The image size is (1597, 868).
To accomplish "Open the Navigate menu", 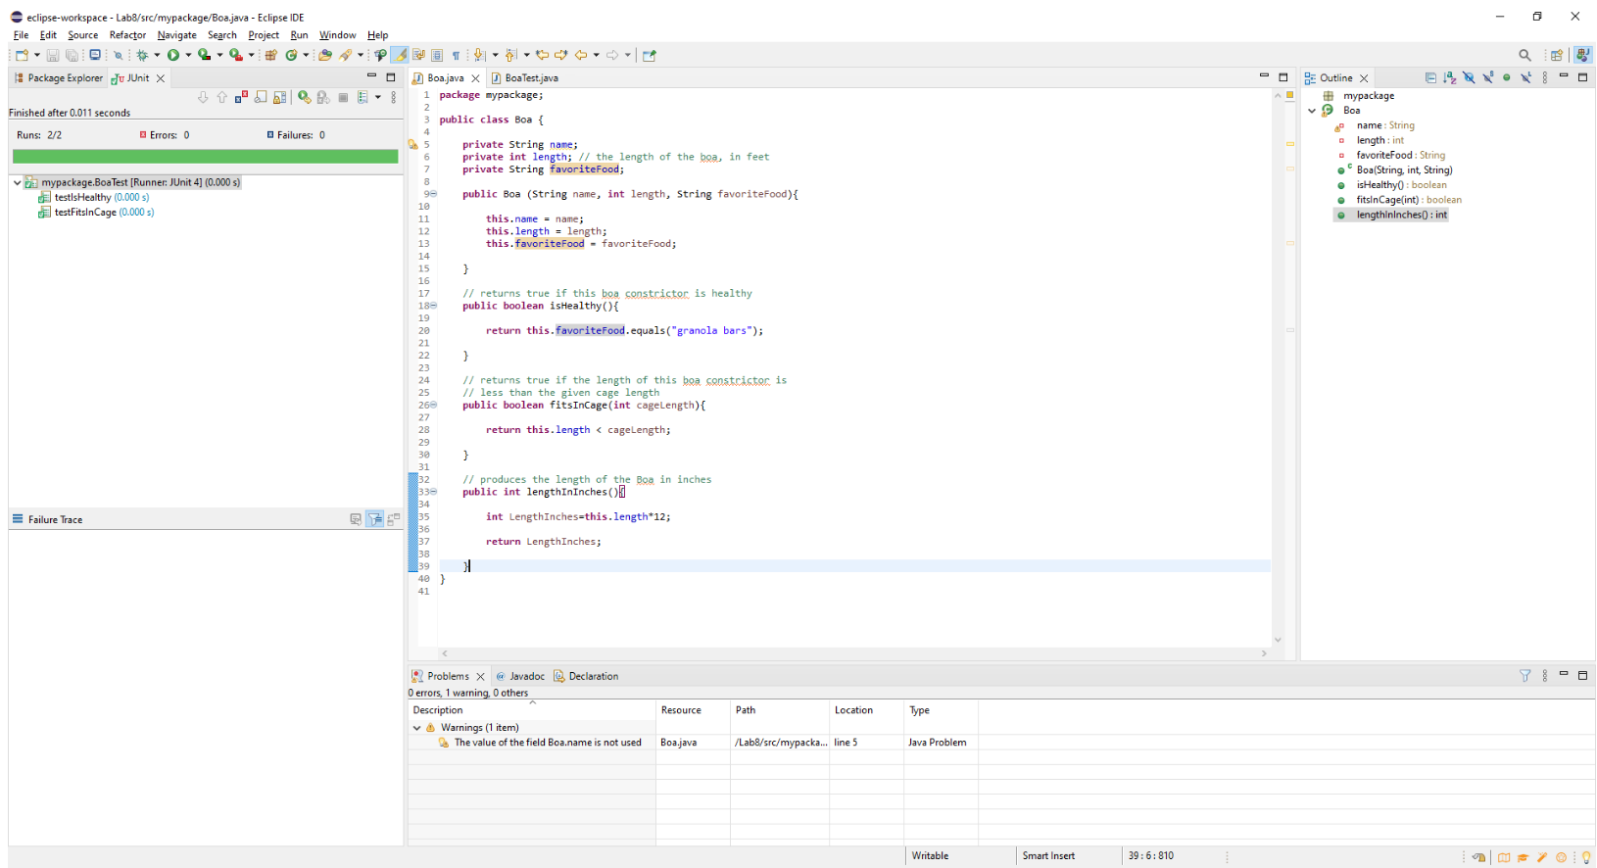I will tap(176, 35).
